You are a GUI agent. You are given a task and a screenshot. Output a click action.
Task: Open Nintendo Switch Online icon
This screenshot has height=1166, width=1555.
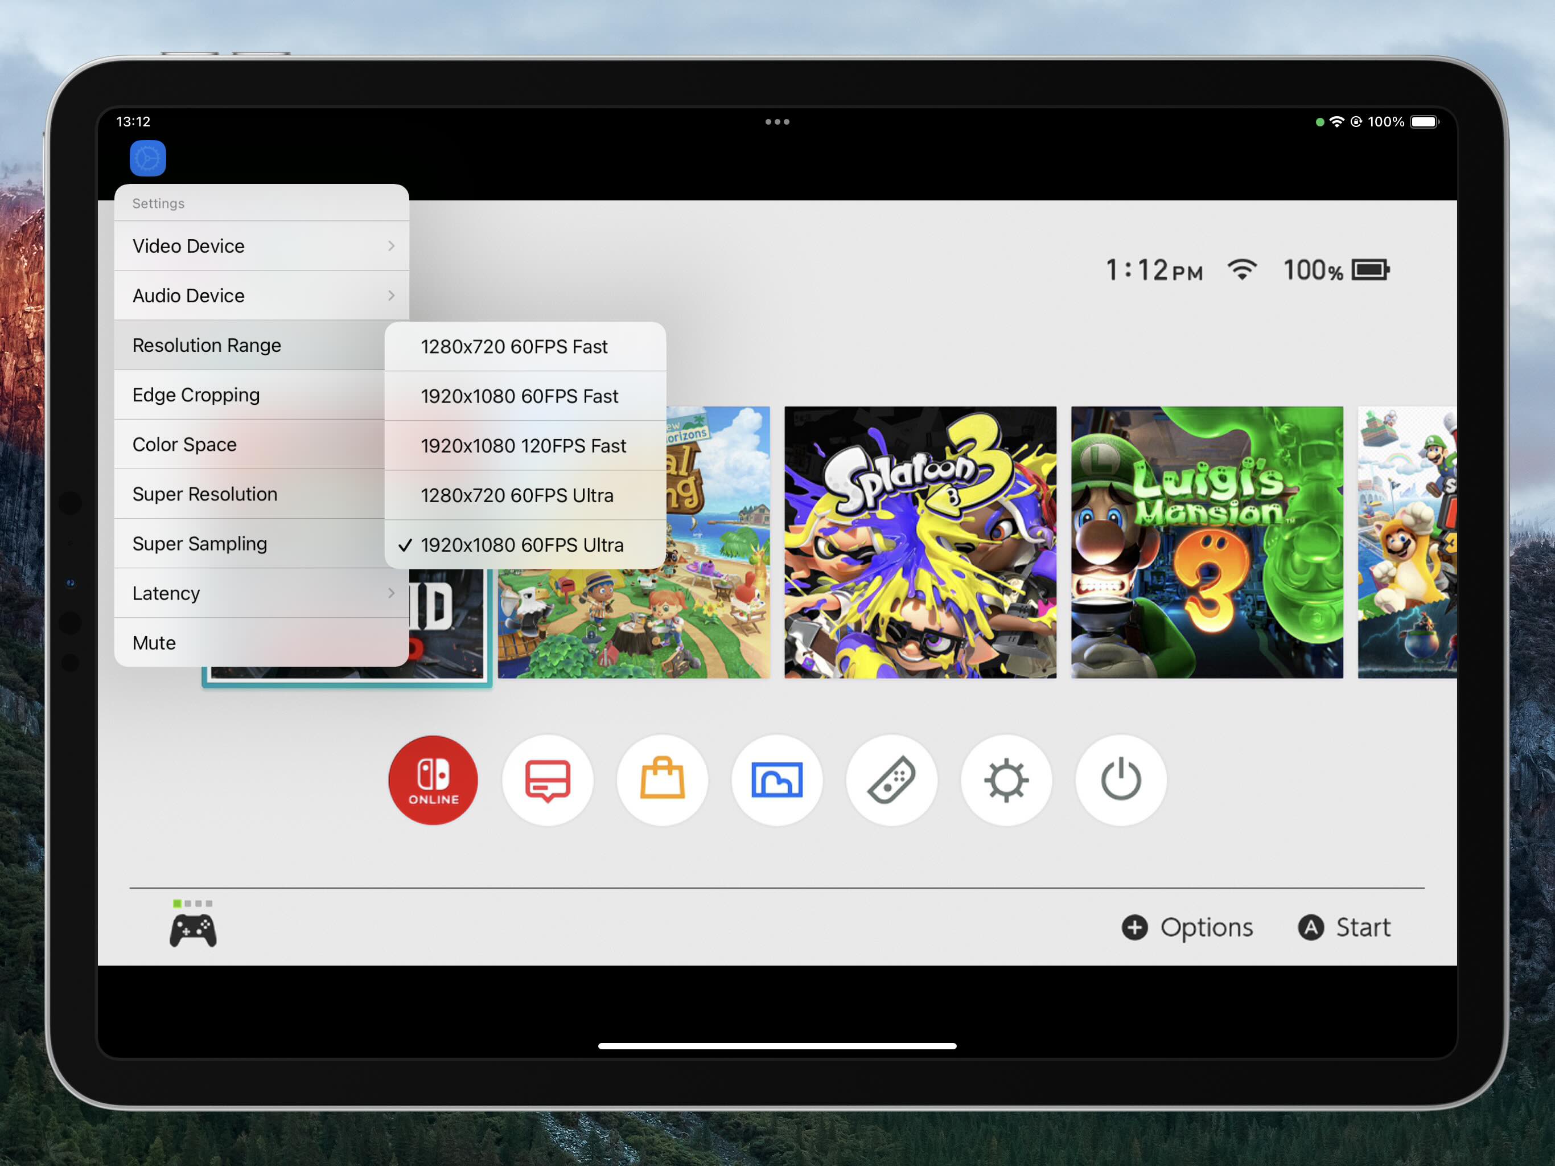click(433, 780)
